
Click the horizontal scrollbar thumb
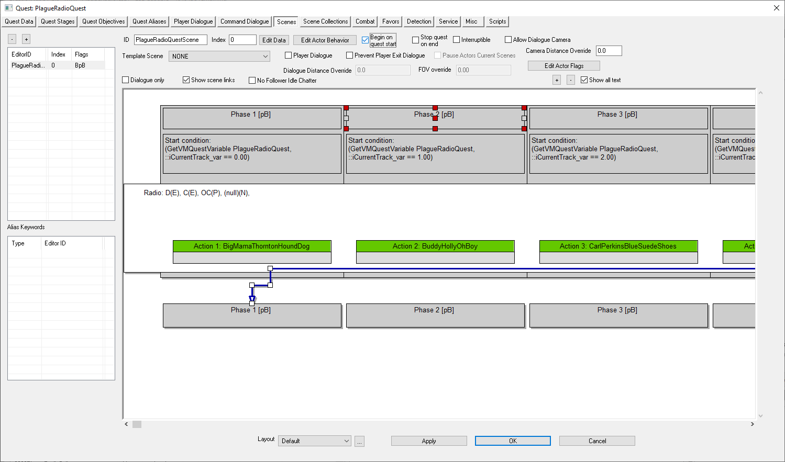click(x=137, y=424)
